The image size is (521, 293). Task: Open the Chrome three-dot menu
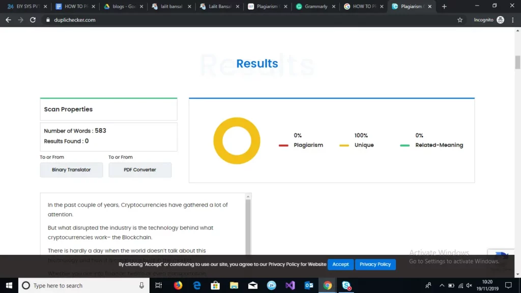click(x=513, y=20)
